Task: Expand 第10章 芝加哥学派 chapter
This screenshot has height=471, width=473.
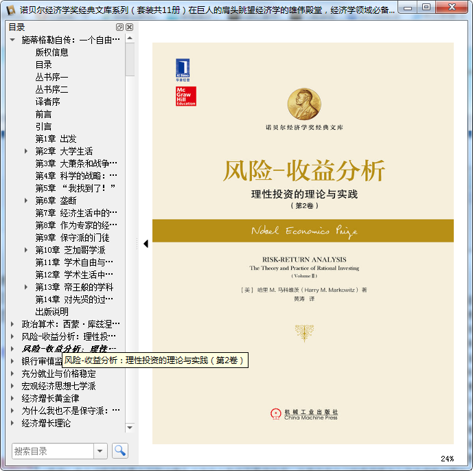Action: [26, 250]
